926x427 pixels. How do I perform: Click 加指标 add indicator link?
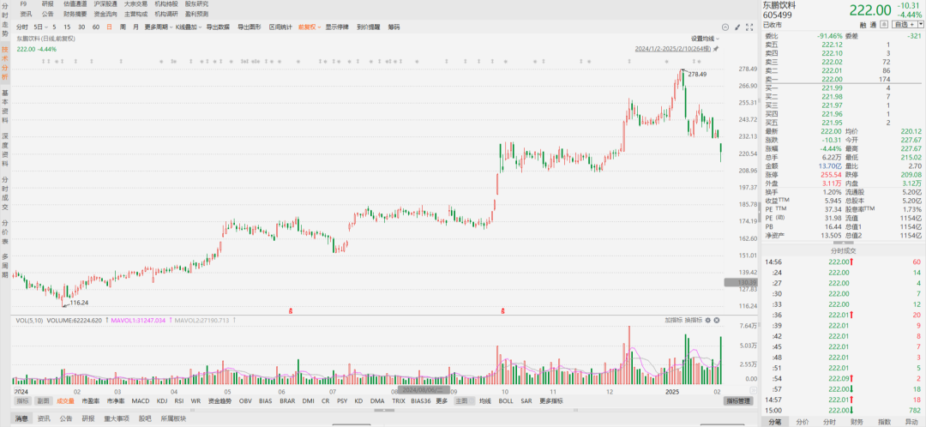(673, 320)
